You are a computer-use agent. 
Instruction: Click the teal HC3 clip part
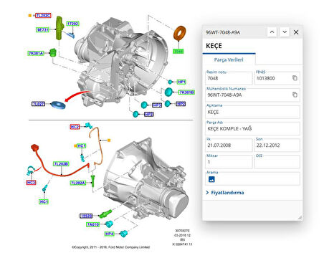30,170
